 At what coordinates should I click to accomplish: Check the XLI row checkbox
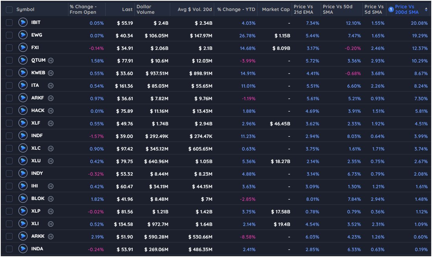point(9,224)
